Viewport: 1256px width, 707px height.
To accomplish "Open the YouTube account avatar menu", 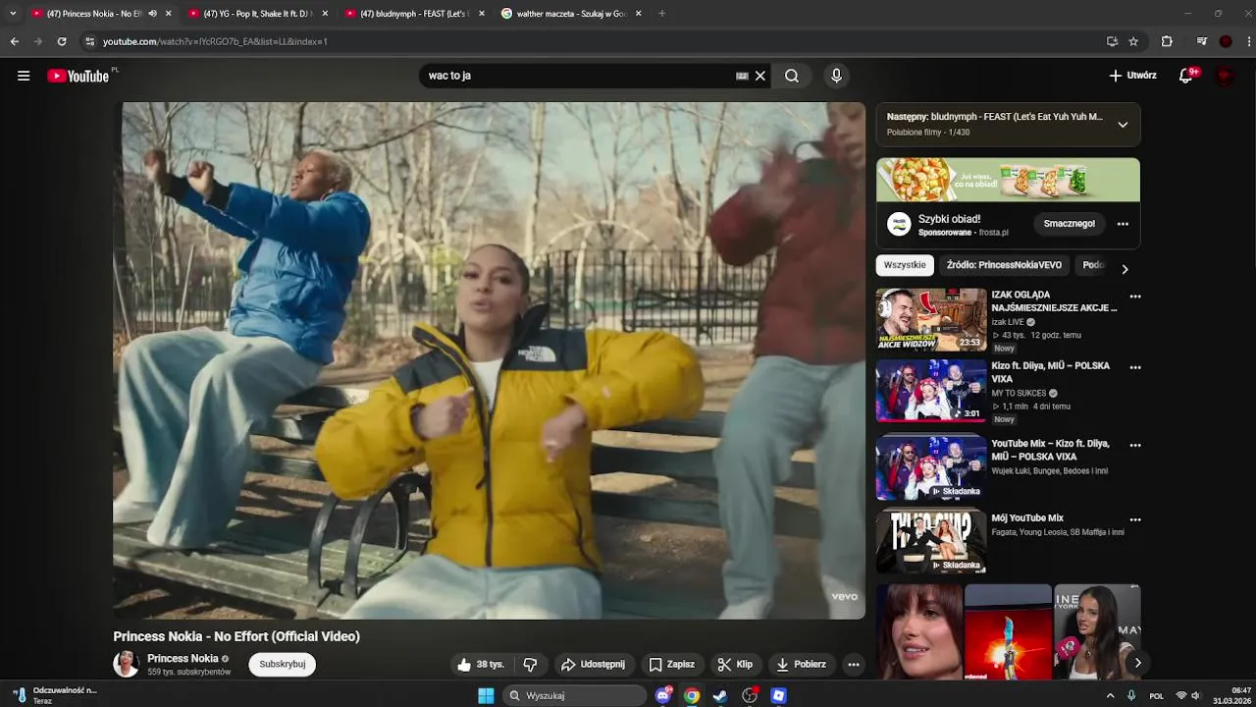I will (x=1225, y=76).
